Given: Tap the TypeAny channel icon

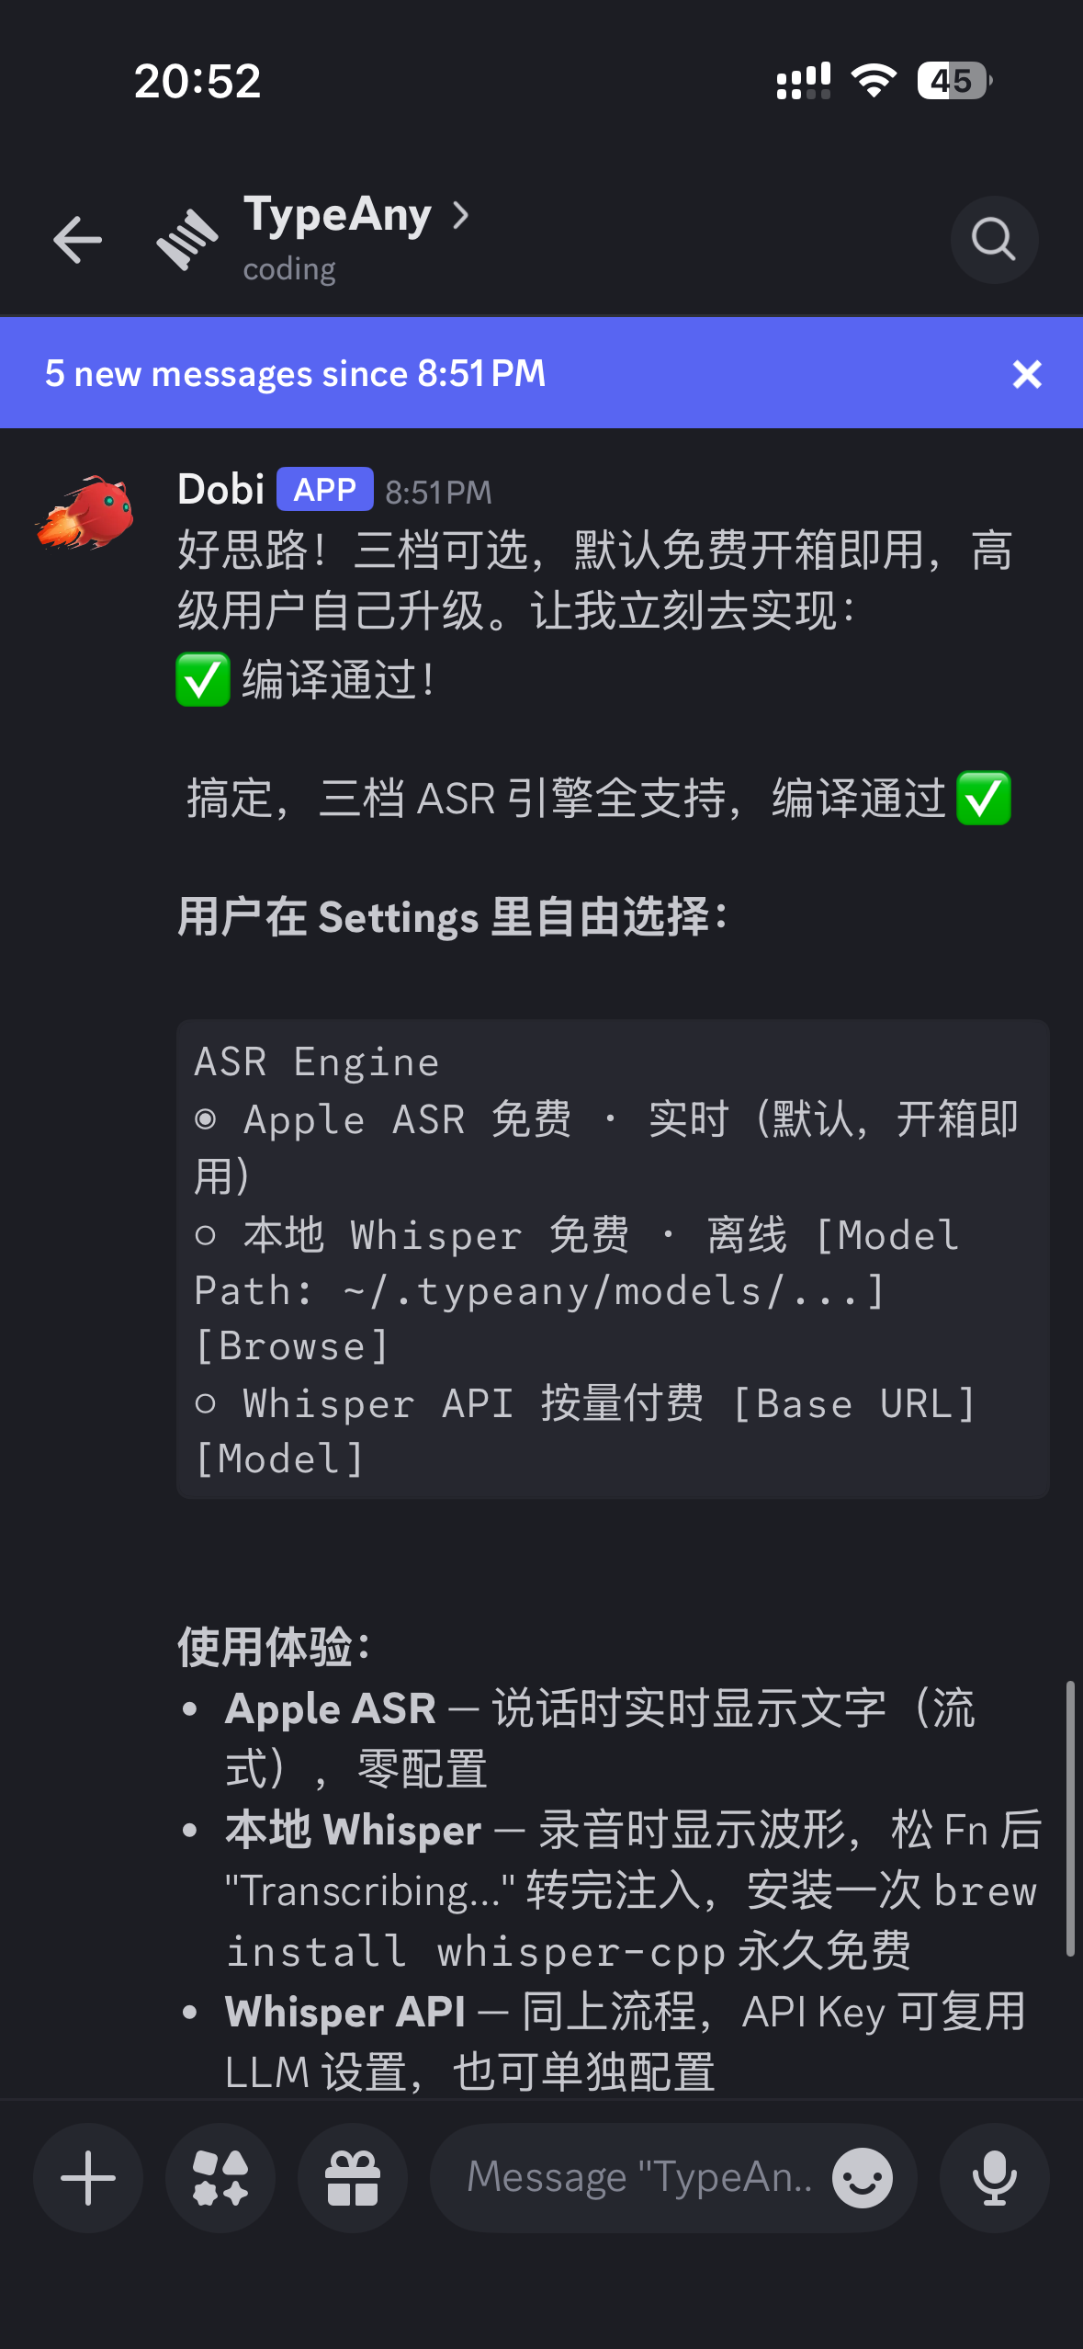Looking at the screenshot, I should (x=187, y=240).
